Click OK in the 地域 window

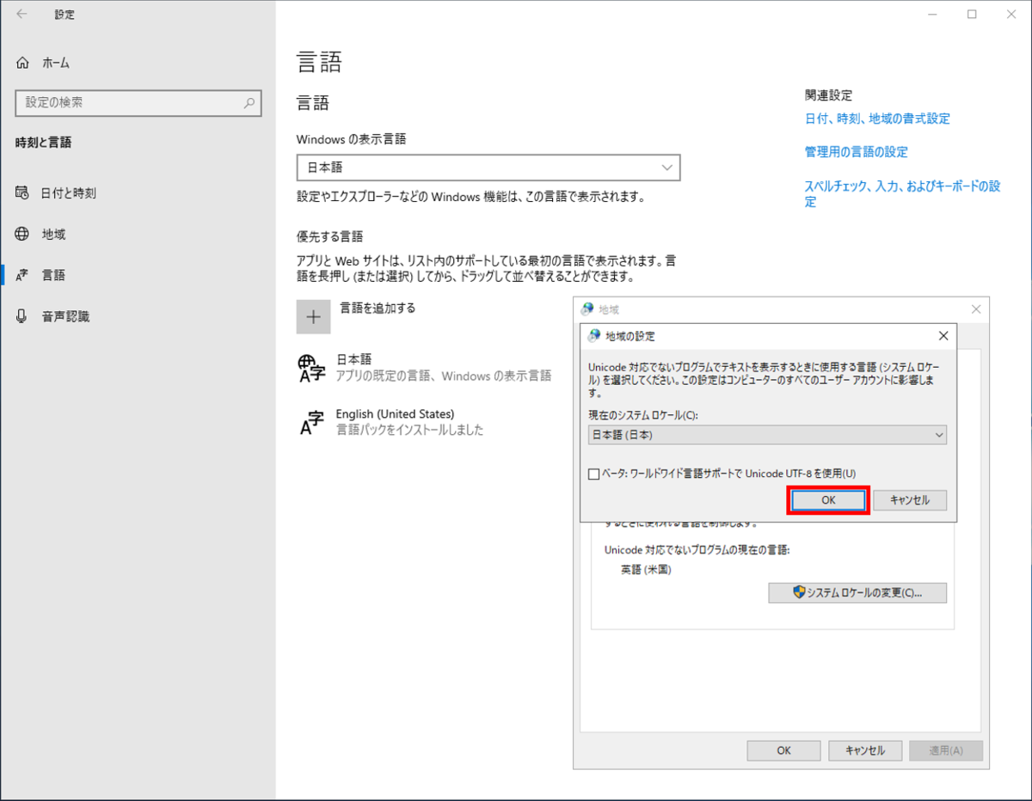[783, 750]
